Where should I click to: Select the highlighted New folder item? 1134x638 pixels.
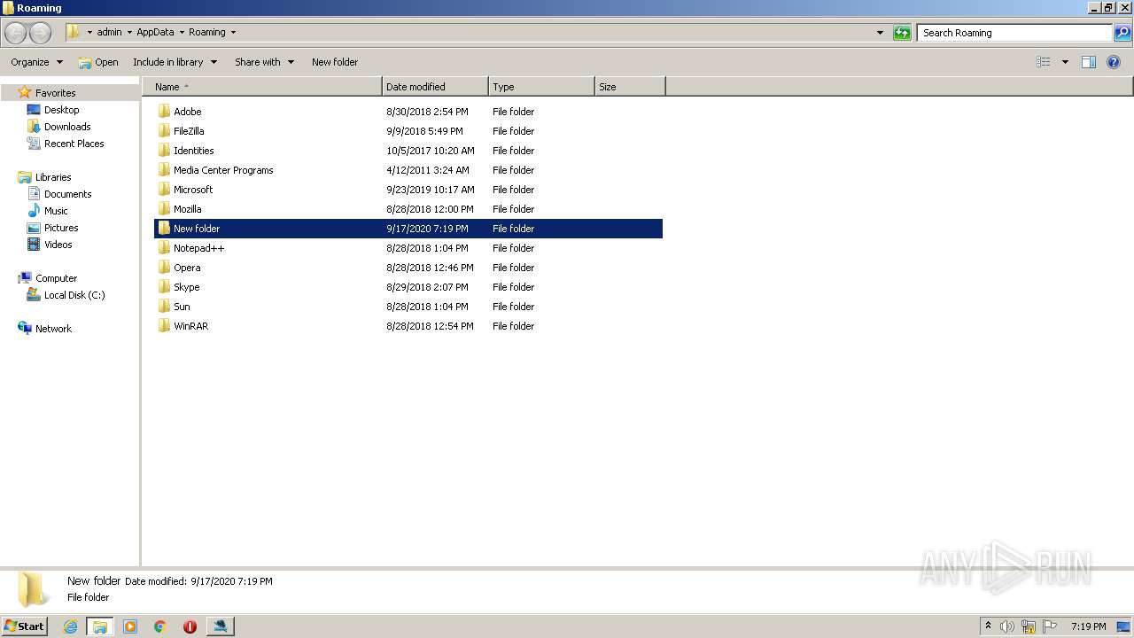pos(408,229)
